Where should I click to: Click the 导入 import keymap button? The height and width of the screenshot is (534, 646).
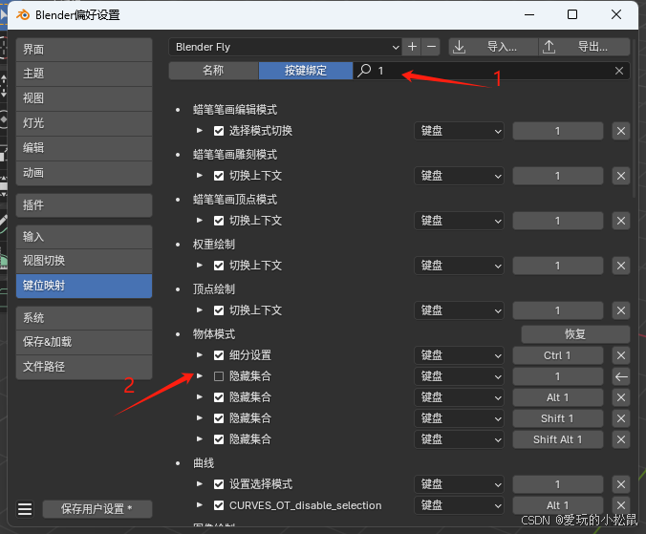point(493,47)
